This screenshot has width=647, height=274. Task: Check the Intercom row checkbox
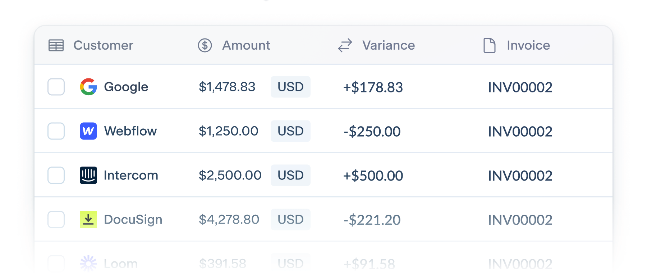(56, 175)
